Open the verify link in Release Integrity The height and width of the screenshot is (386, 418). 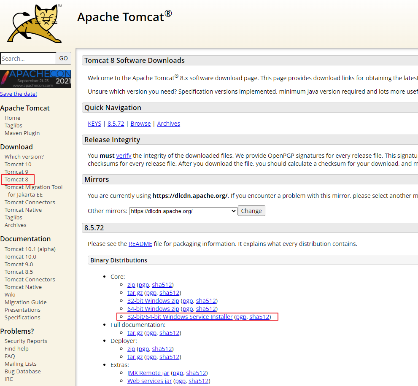124,156
